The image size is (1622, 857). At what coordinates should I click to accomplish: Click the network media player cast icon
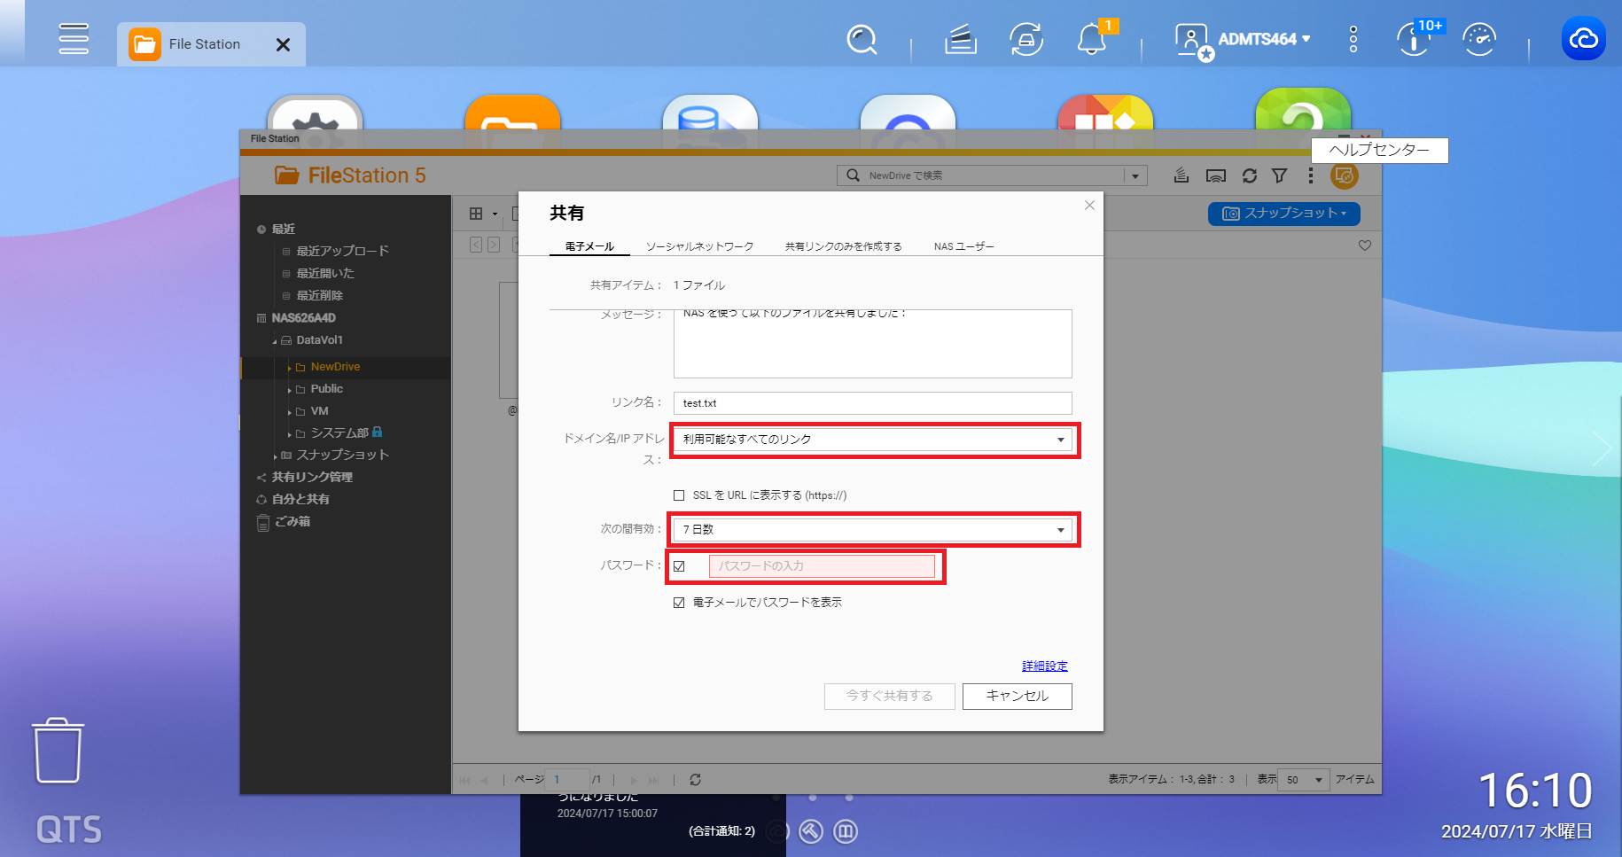point(1216,175)
